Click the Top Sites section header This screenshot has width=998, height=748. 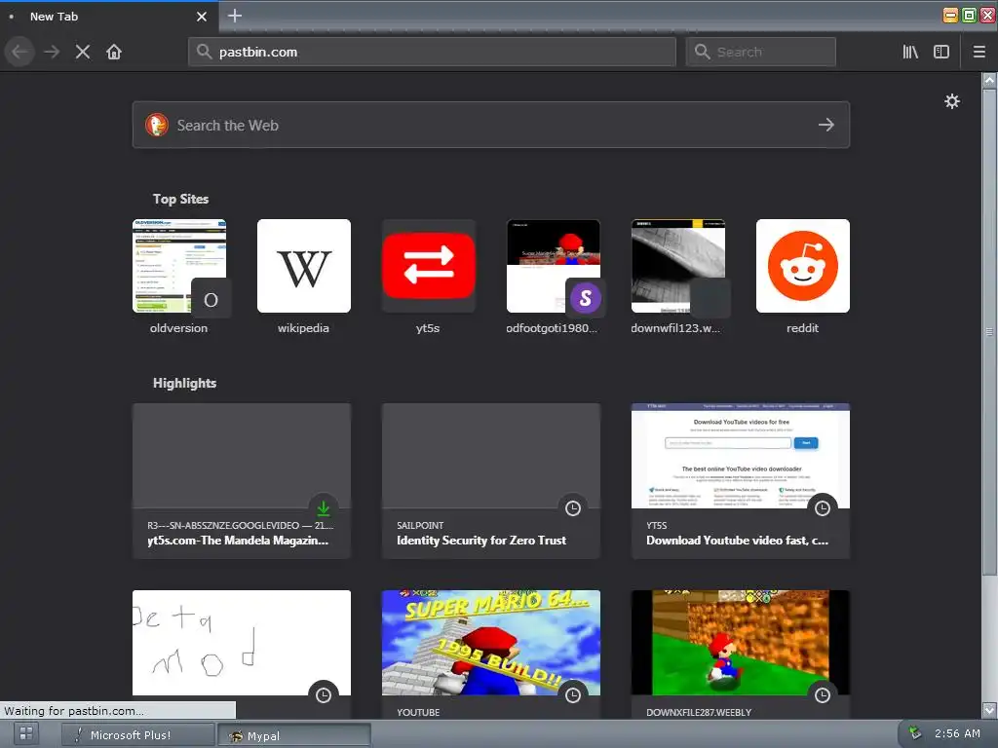click(x=180, y=199)
